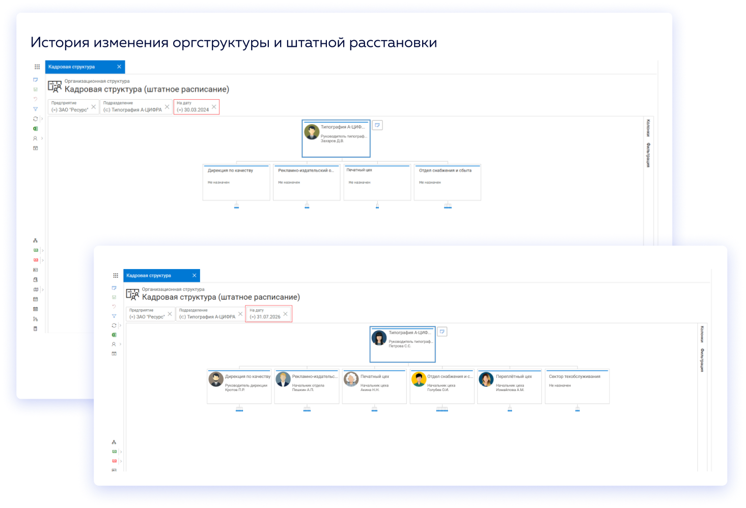
Task: Click the refresh icon in the 30.03.2024 window
Action: pos(36,119)
